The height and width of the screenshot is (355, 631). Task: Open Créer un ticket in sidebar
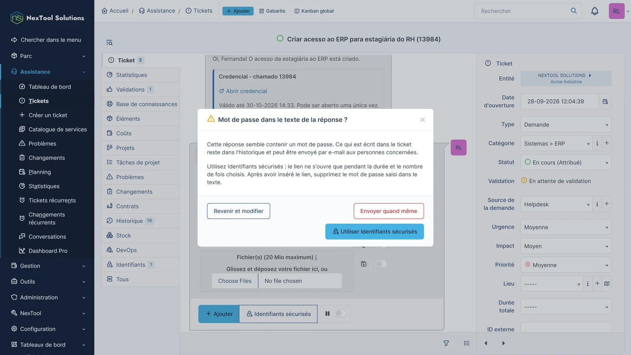point(48,115)
